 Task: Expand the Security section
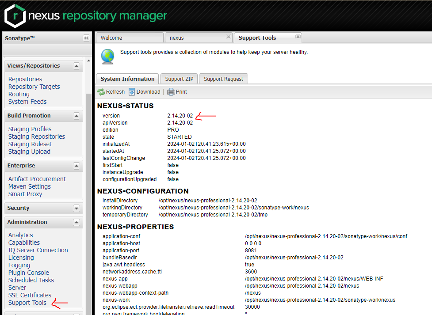[x=76, y=209]
